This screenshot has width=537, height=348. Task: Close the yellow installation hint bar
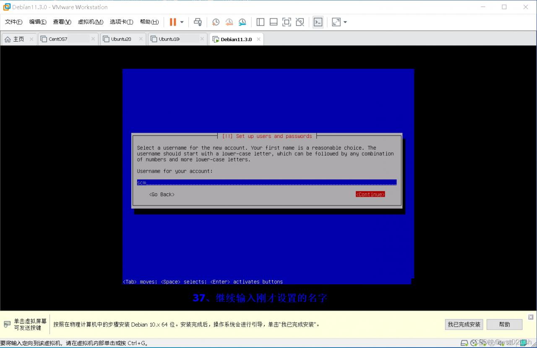pyautogui.click(x=531, y=317)
